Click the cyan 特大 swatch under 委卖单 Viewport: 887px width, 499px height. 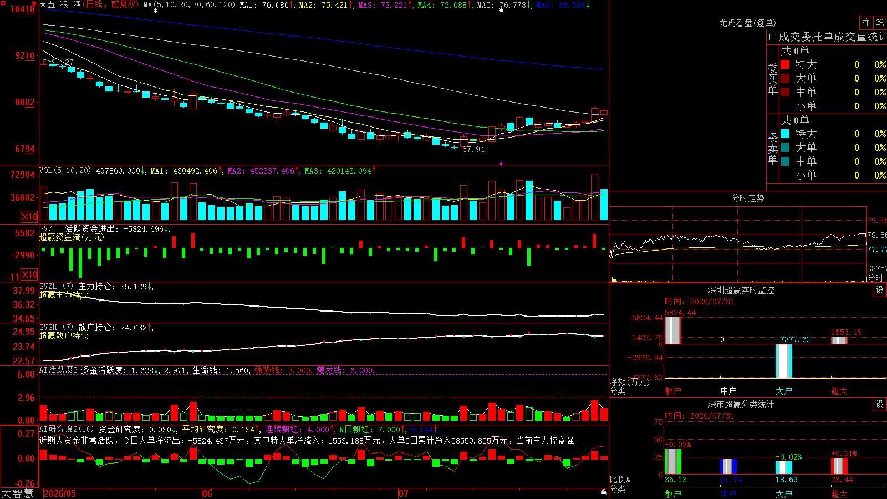pyautogui.click(x=785, y=134)
